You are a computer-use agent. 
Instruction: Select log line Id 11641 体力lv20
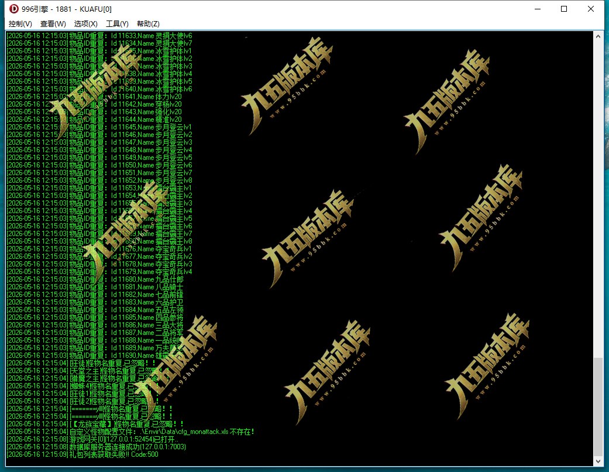94,97
